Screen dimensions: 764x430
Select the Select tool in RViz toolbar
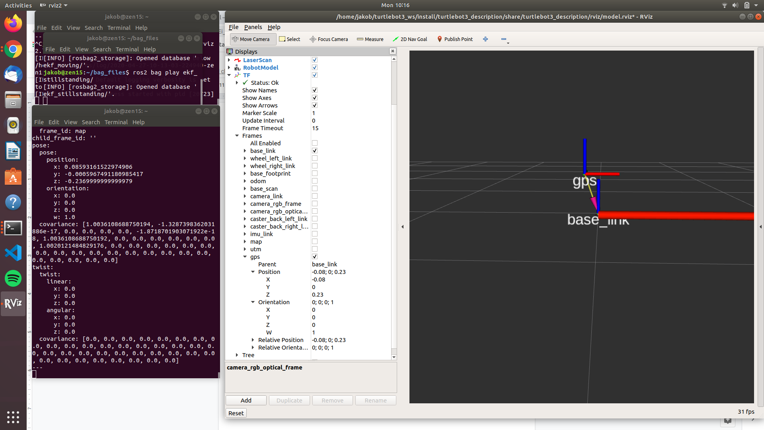[x=290, y=39]
